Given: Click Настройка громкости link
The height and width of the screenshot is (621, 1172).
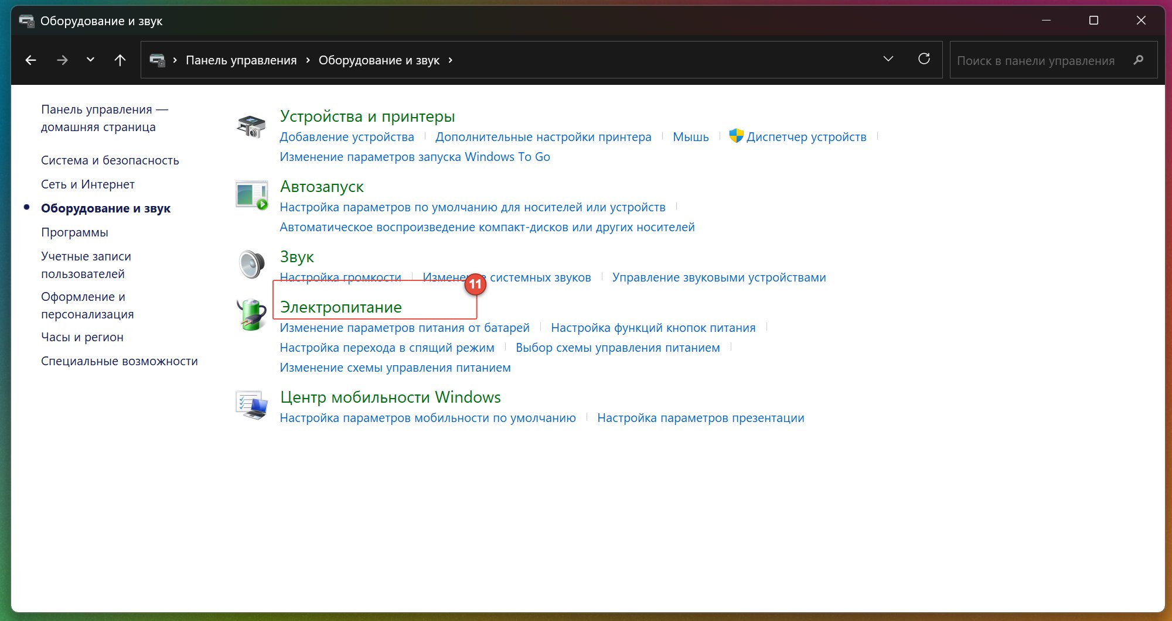Looking at the screenshot, I should 340,277.
